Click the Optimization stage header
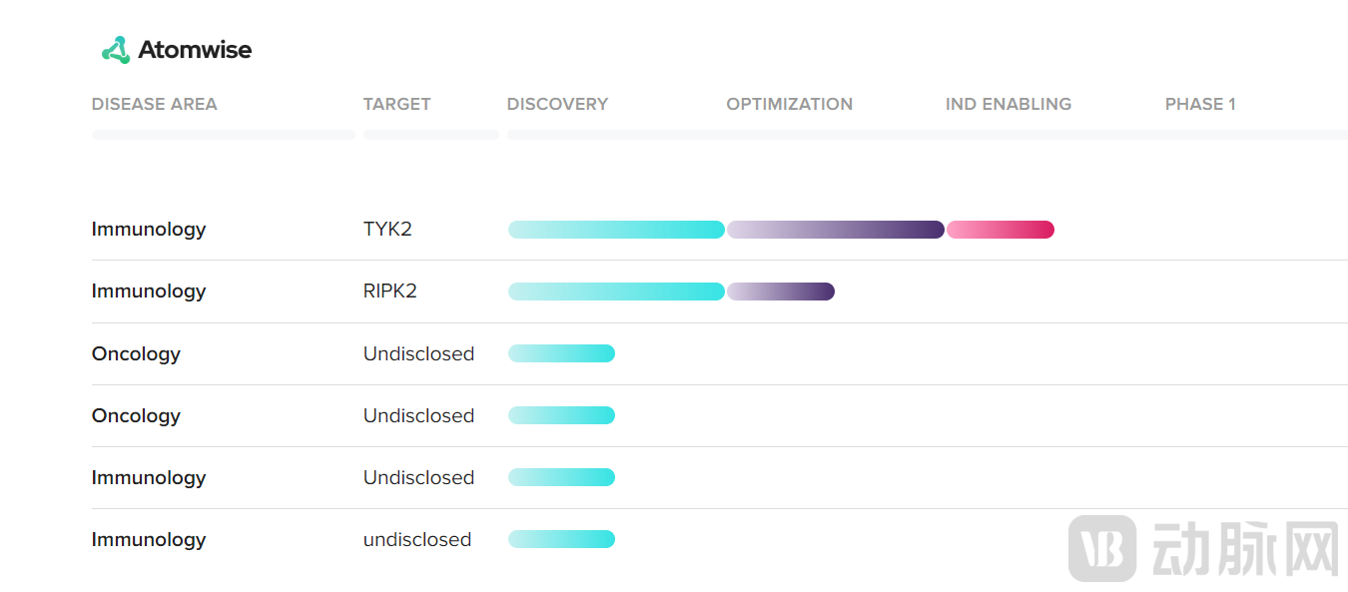 coord(789,104)
